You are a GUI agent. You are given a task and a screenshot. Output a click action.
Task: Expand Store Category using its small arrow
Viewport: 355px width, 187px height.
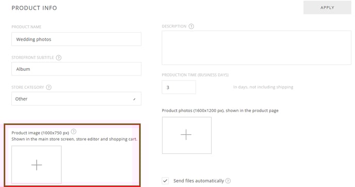[x=134, y=99]
